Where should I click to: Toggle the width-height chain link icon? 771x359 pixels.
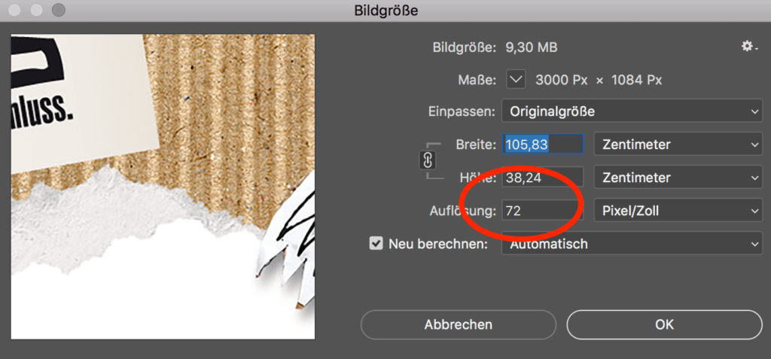coord(428,160)
